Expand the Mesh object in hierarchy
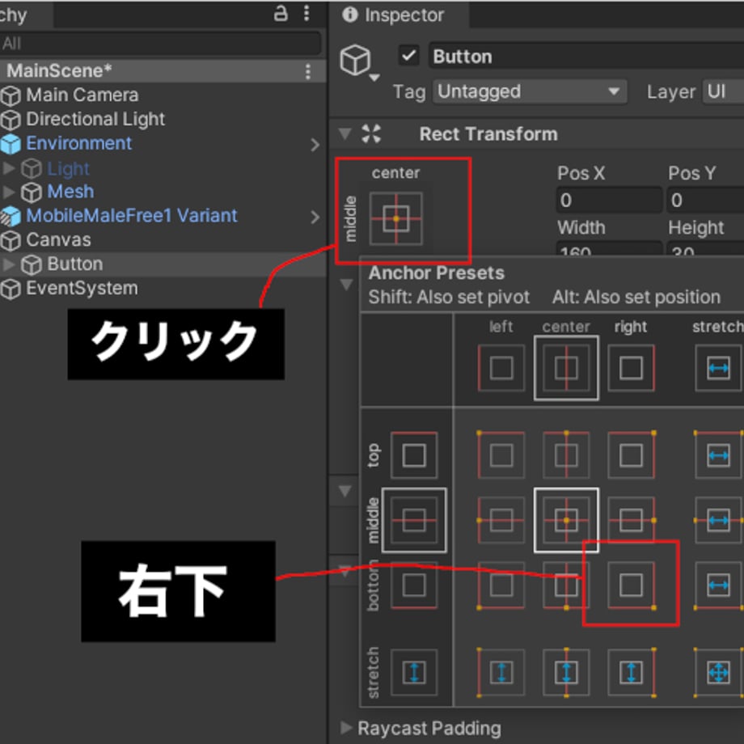Viewport: 744px width, 744px height. click(x=8, y=191)
